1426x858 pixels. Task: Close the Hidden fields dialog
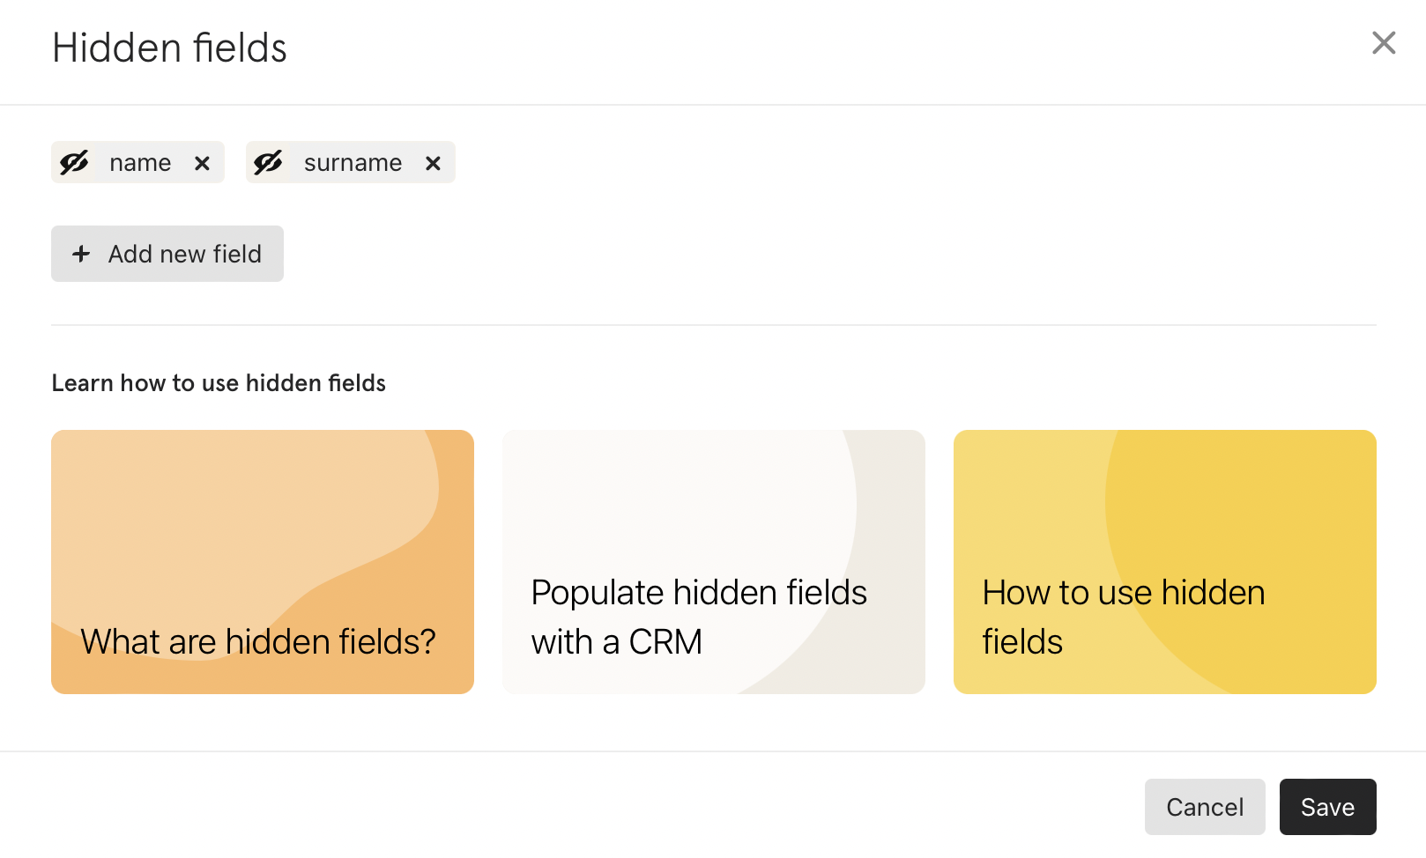point(1384,42)
